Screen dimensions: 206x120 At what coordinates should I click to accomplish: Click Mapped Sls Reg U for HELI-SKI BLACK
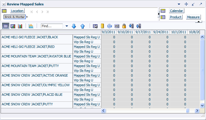pos(87,37)
